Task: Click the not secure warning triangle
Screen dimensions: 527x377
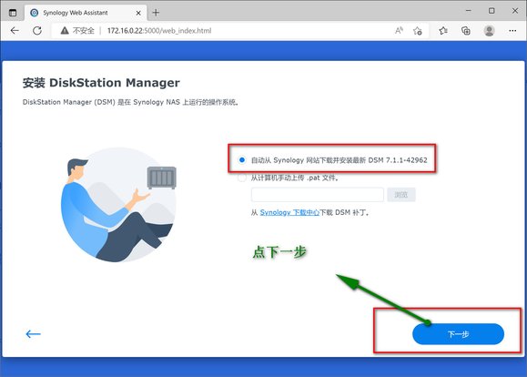Action: [x=65, y=31]
